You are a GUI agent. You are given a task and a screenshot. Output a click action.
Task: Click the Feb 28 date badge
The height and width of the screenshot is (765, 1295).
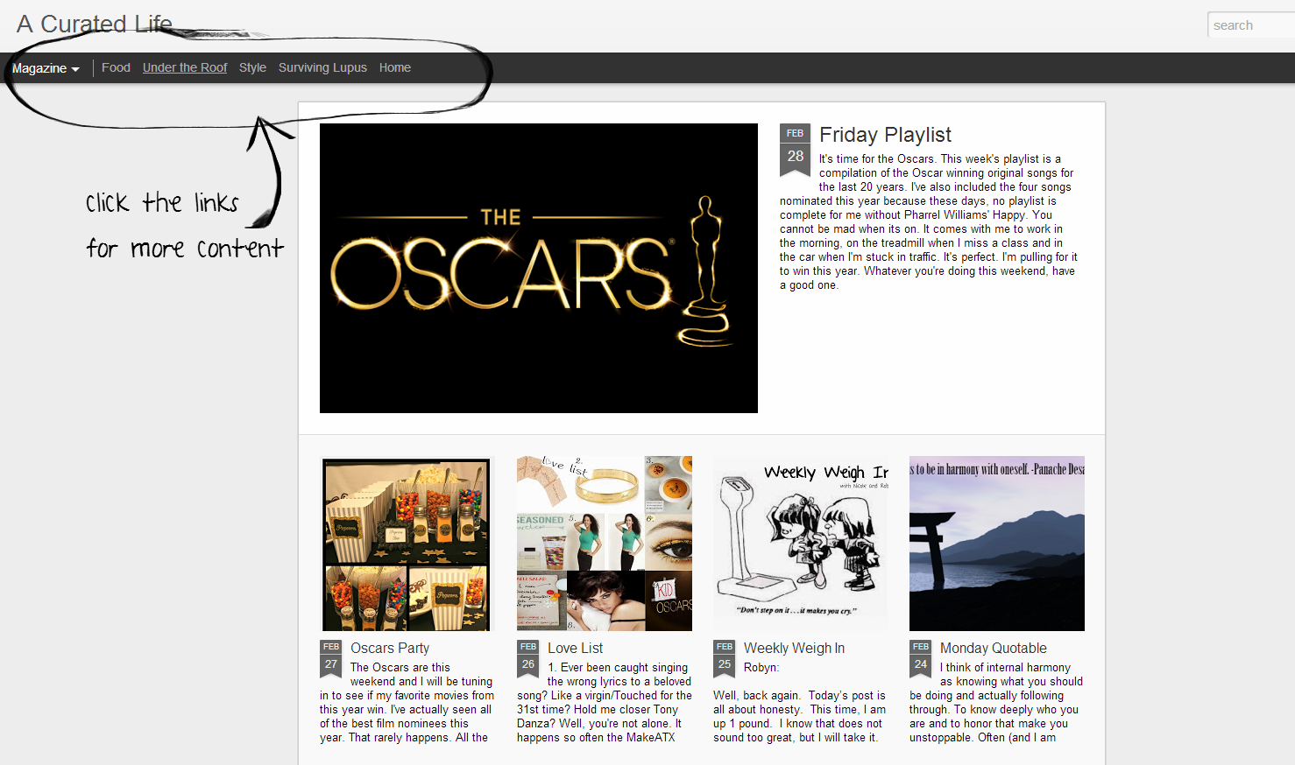coord(795,150)
